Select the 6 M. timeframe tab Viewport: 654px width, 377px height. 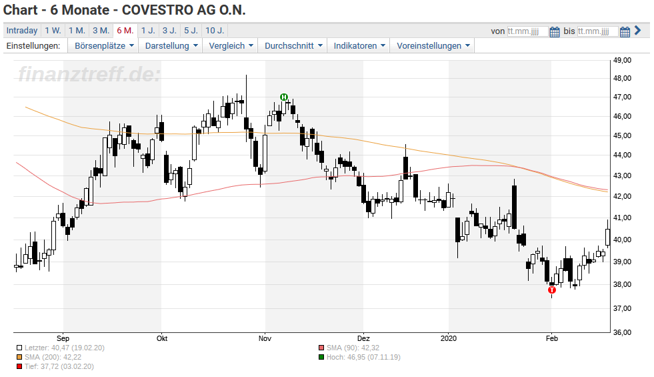[125, 31]
